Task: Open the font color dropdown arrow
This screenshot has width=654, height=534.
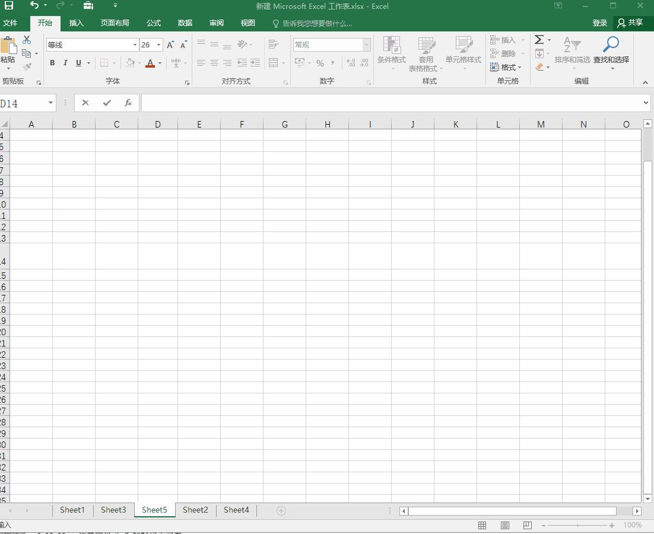Action: 160,63
